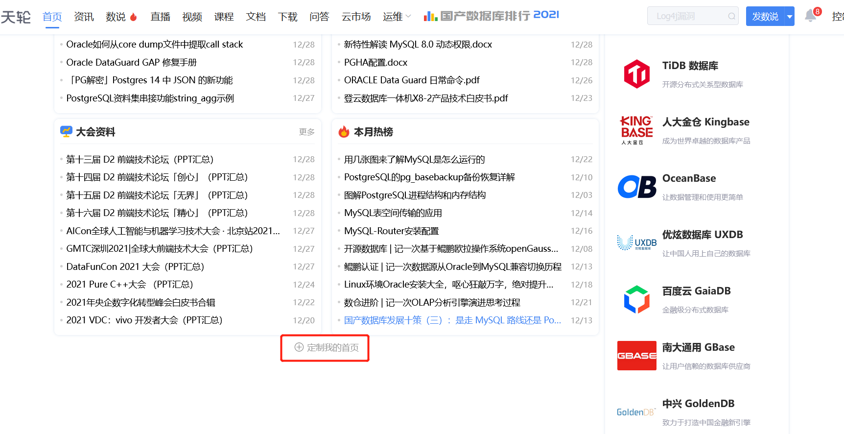The width and height of the screenshot is (844, 434).
Task: Open the 问答 menu item
Action: [319, 17]
